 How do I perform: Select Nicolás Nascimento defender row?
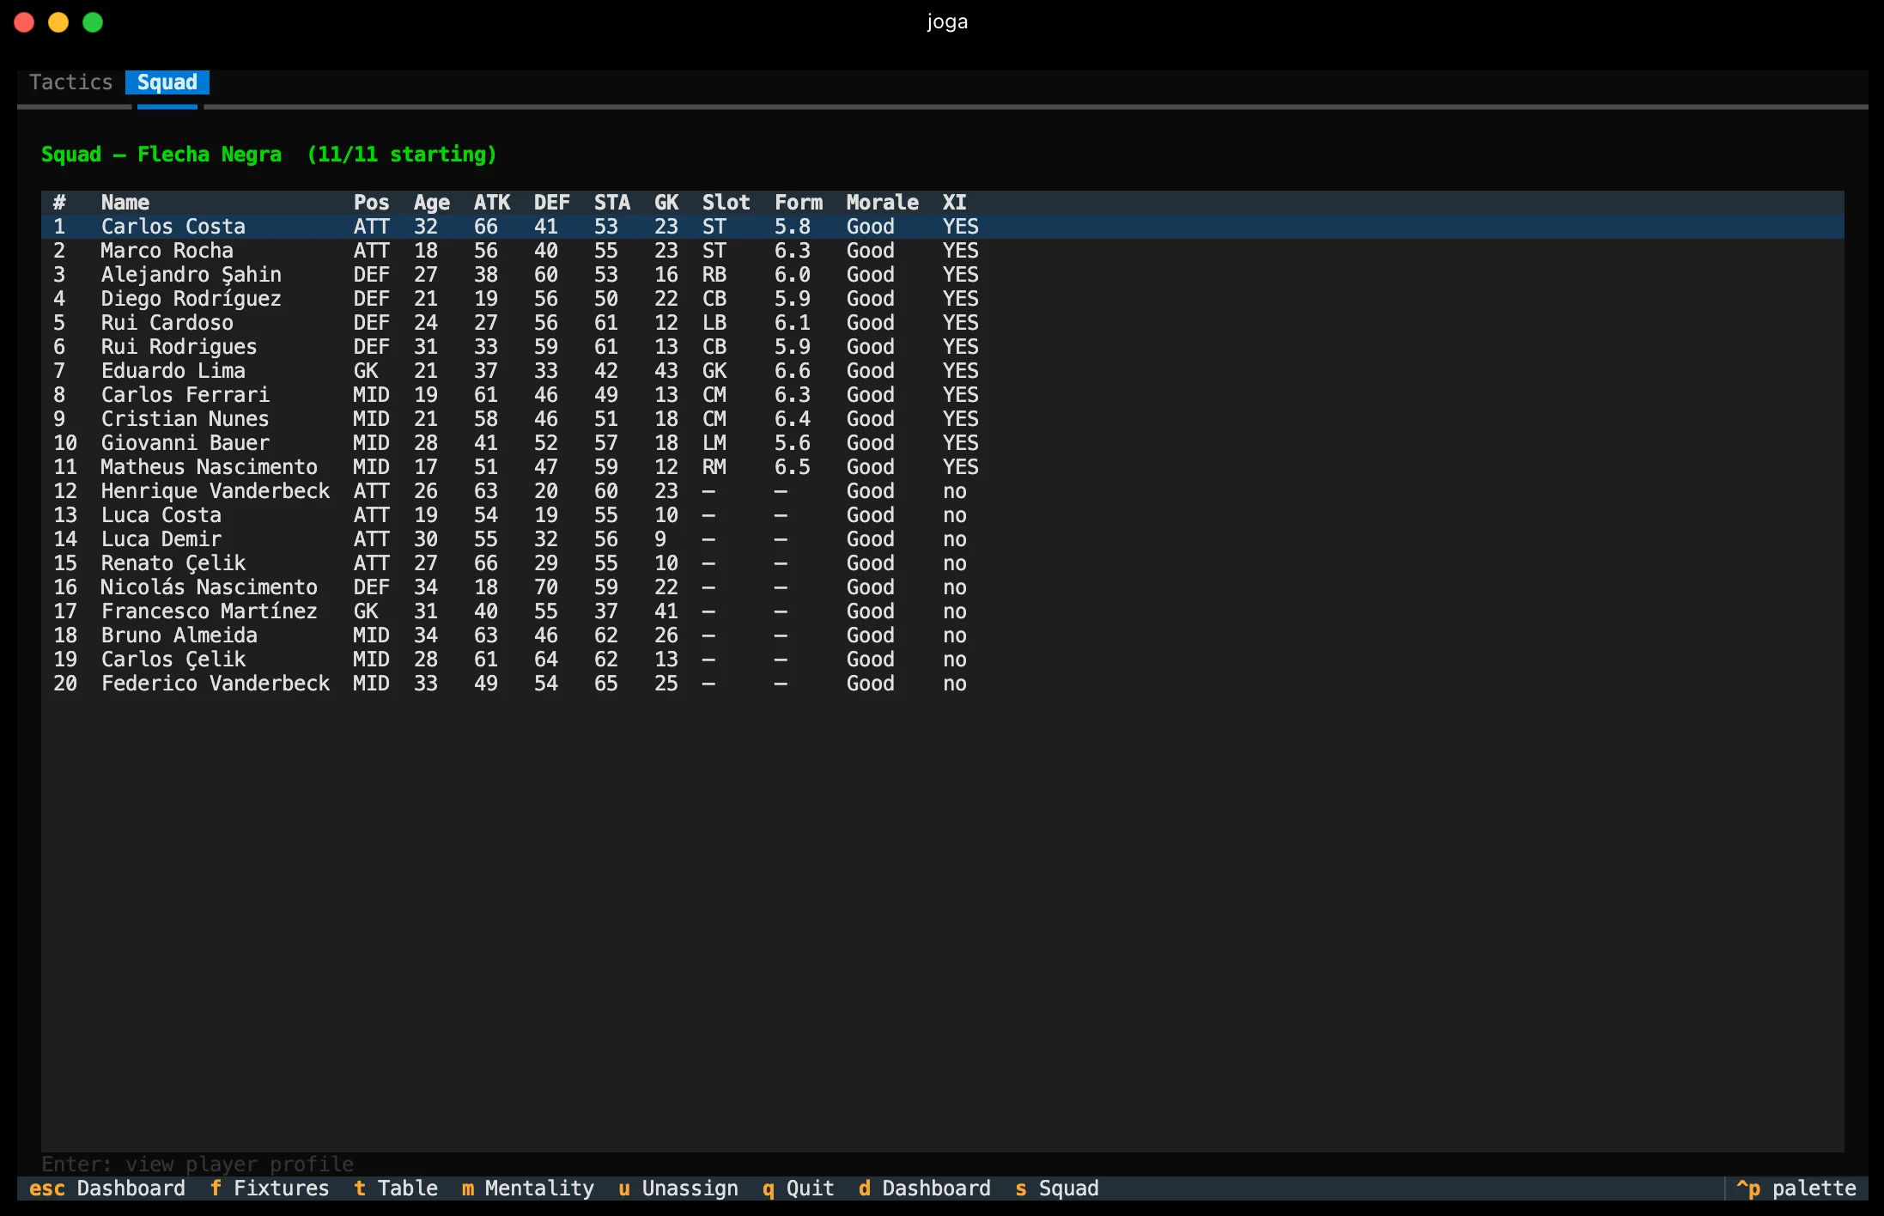coord(942,587)
